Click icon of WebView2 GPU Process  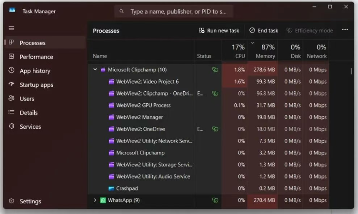pos(111,105)
